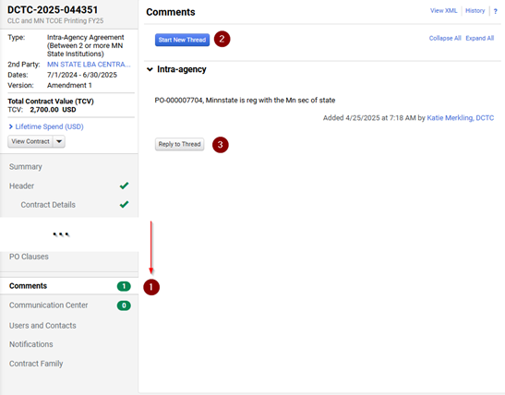The height and width of the screenshot is (395, 505).
Task: Click Start New Thread button
Action: [182, 40]
